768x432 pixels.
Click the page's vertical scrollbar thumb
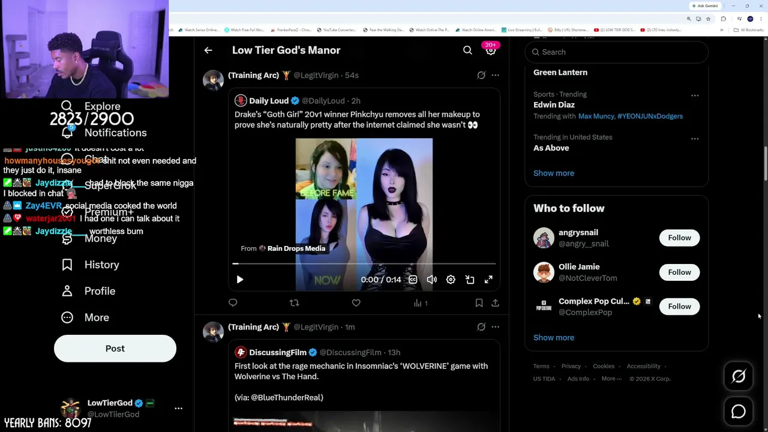(x=766, y=162)
